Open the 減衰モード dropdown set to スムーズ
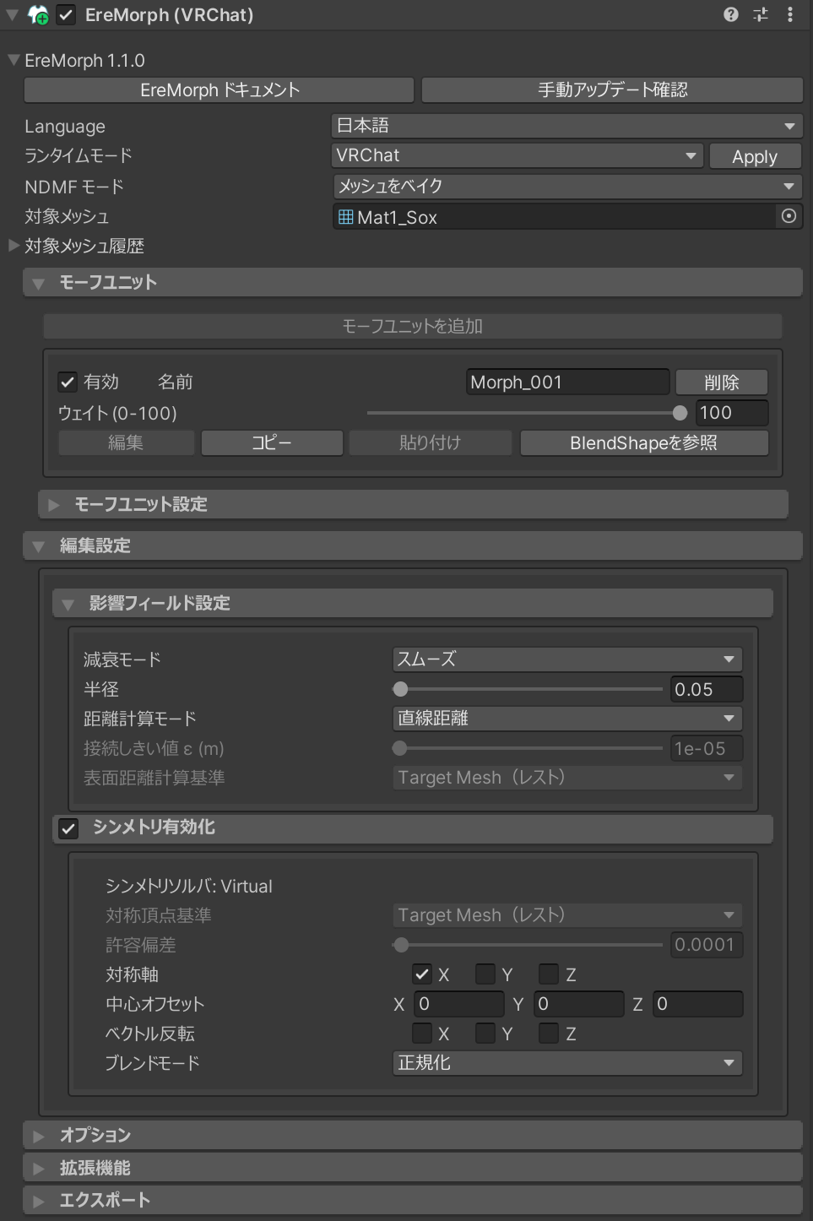Screen dimensions: 813x1221 (x=566, y=659)
